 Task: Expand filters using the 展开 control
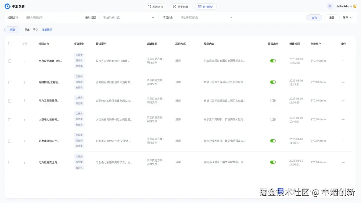[x=348, y=17]
